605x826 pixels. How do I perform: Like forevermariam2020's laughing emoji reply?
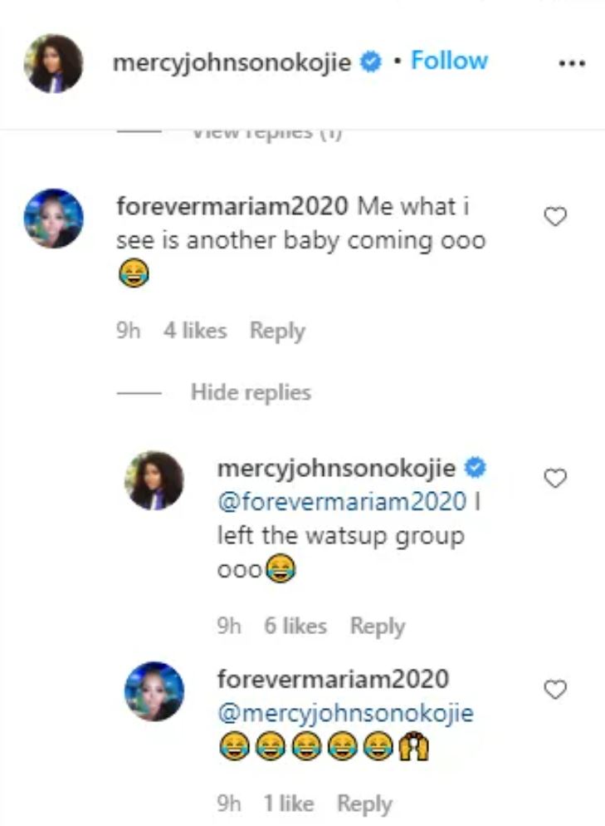pos(554,689)
